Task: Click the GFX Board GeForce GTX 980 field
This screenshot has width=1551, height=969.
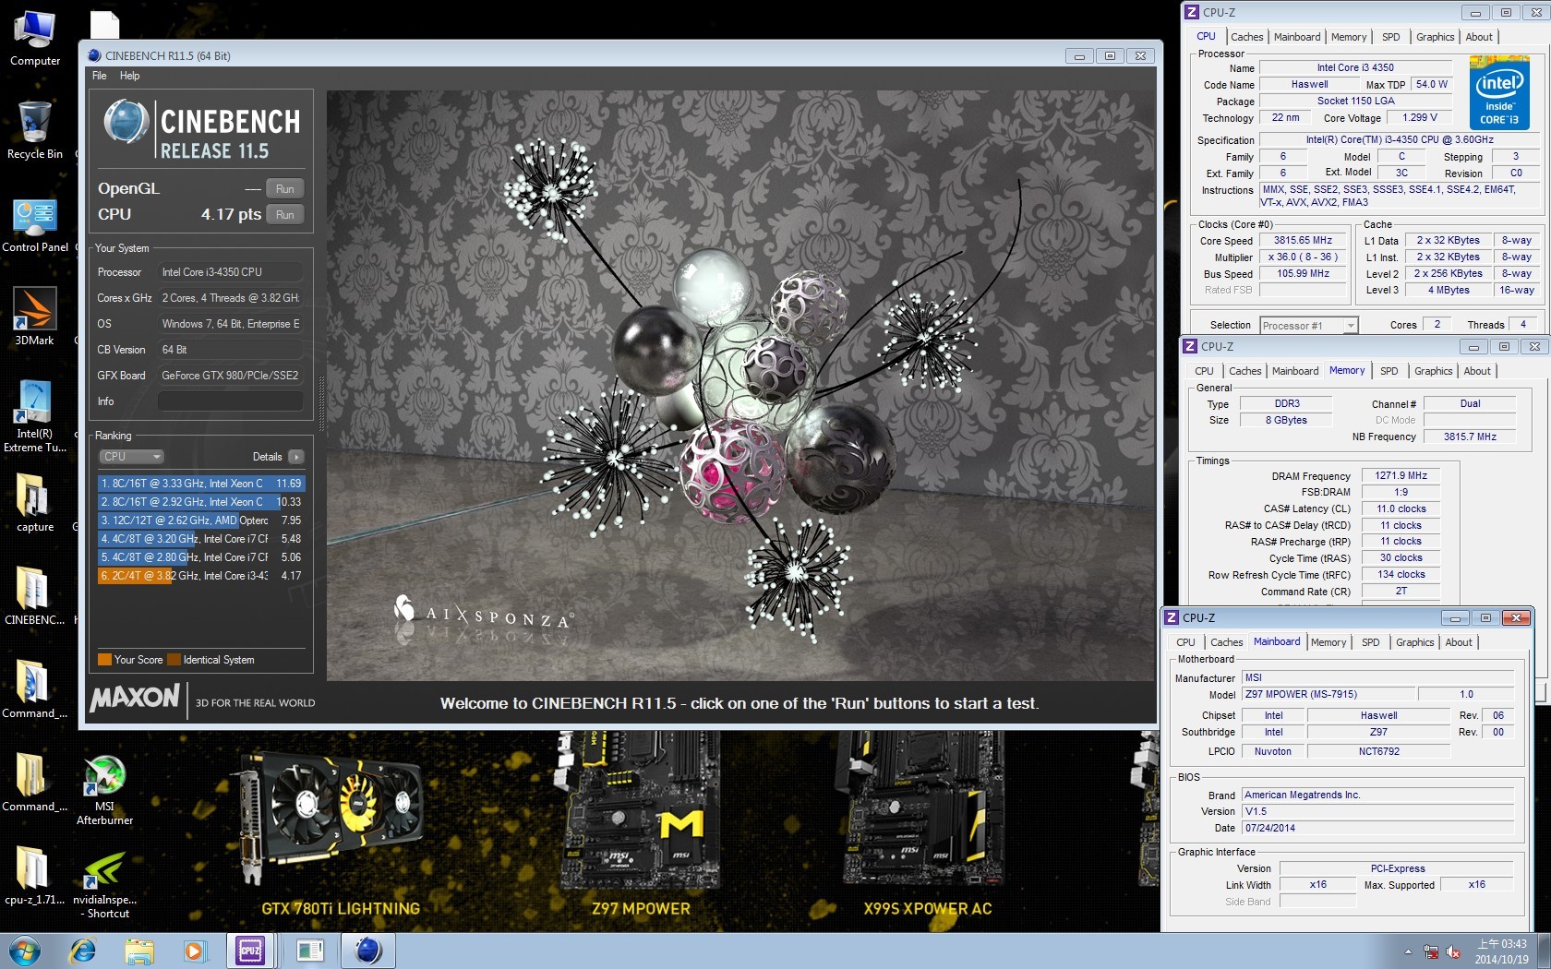Action: (231, 376)
